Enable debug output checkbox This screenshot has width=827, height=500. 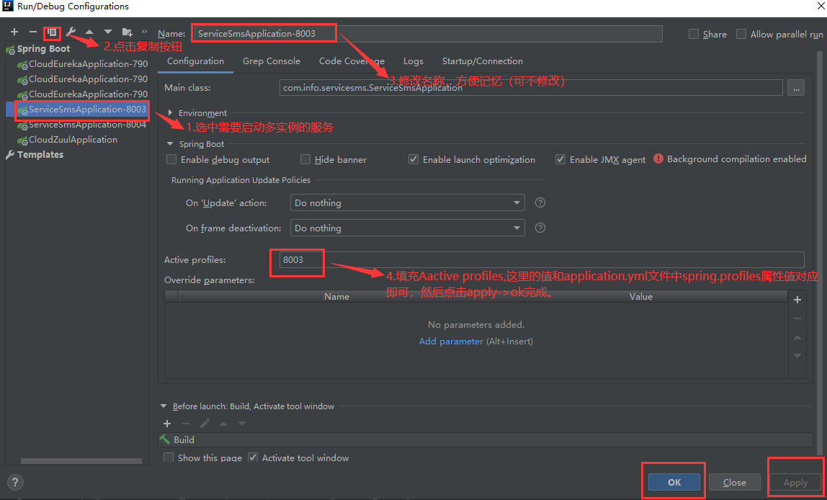[x=171, y=159]
